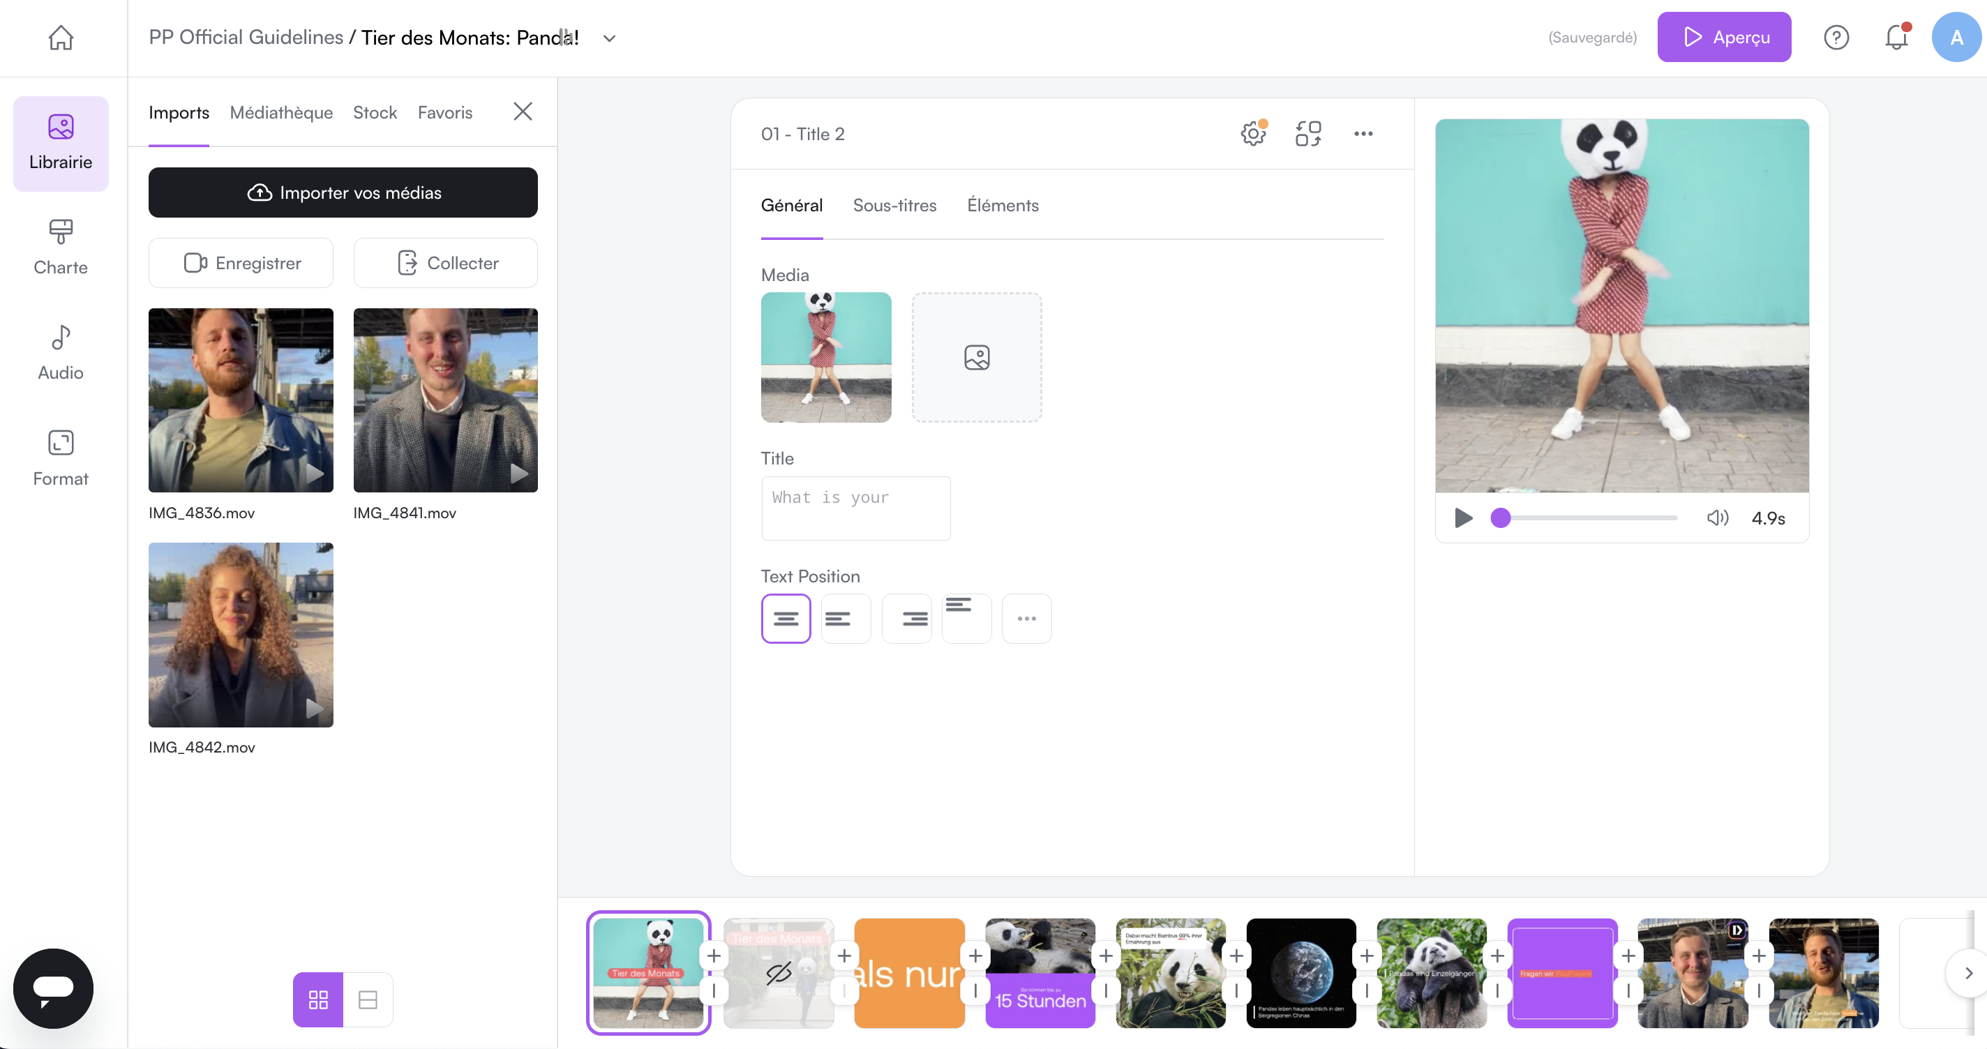Open the Charte brand panel
Image resolution: width=1987 pixels, height=1049 pixels.
click(x=60, y=248)
